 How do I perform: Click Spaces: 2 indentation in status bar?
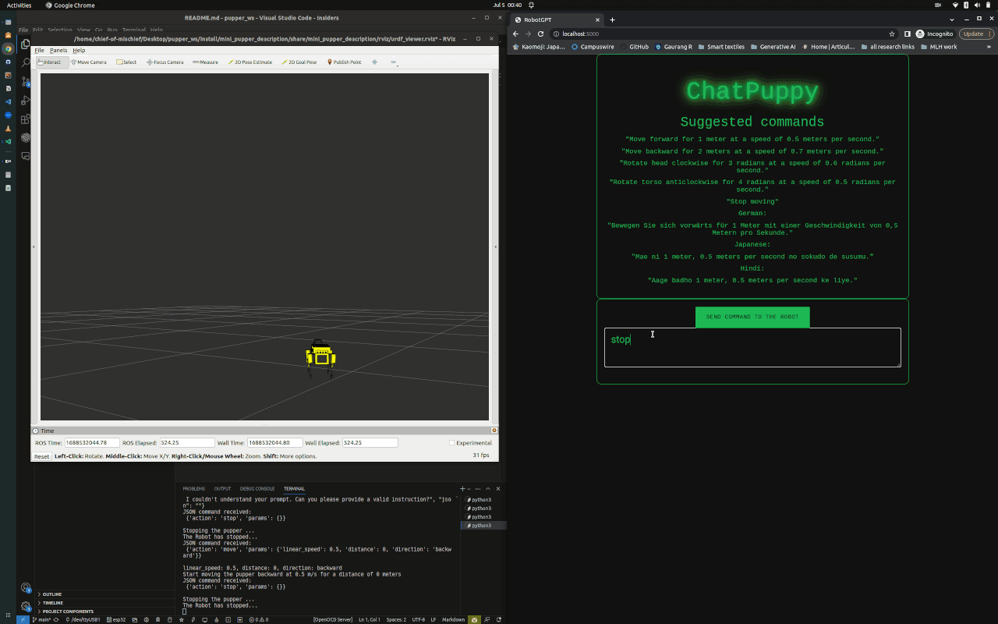[x=396, y=619]
